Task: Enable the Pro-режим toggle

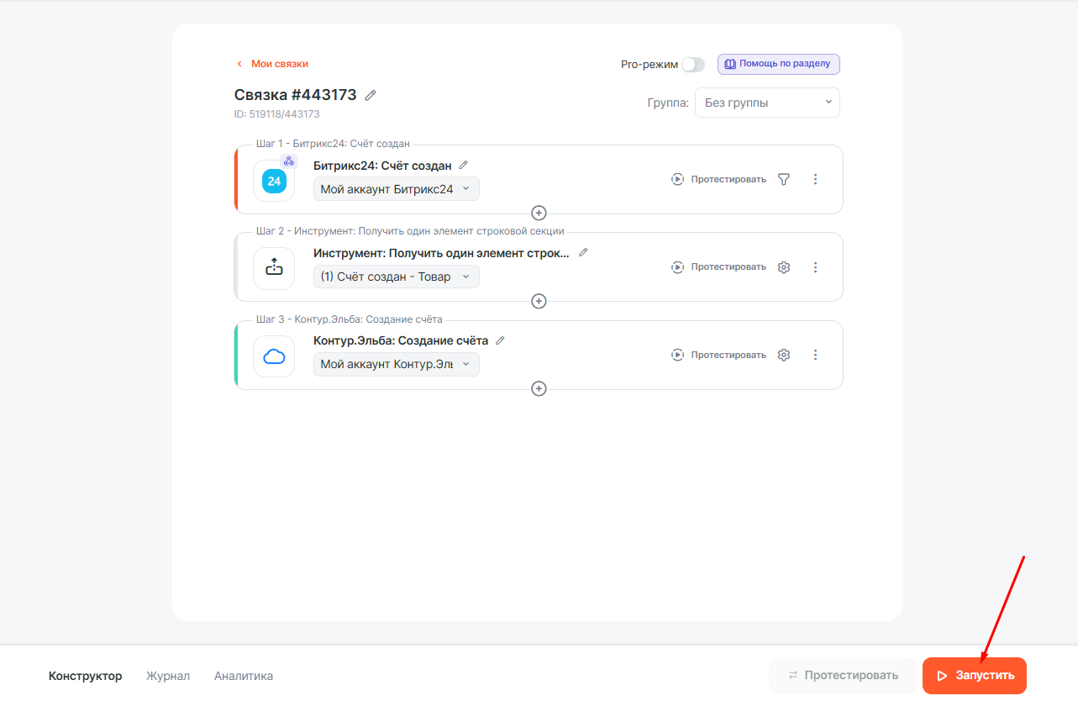Action: pyautogui.click(x=692, y=65)
